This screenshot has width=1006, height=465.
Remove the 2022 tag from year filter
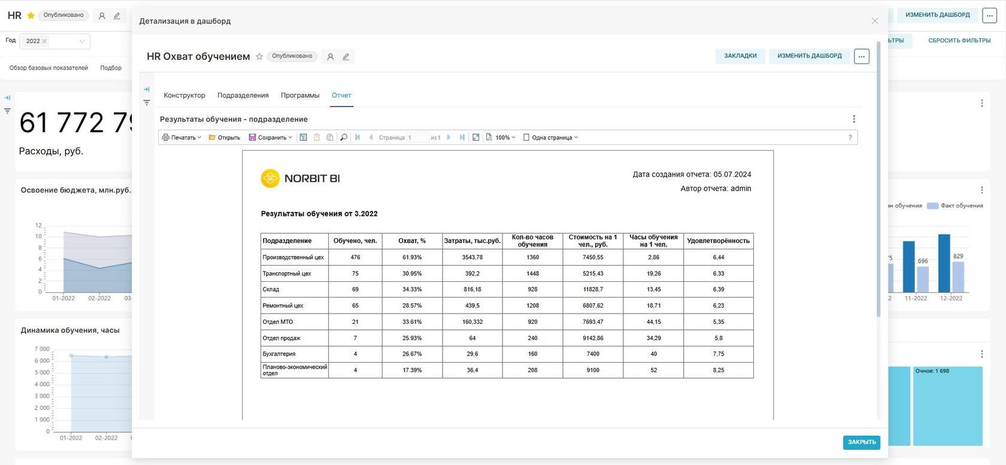click(x=44, y=41)
